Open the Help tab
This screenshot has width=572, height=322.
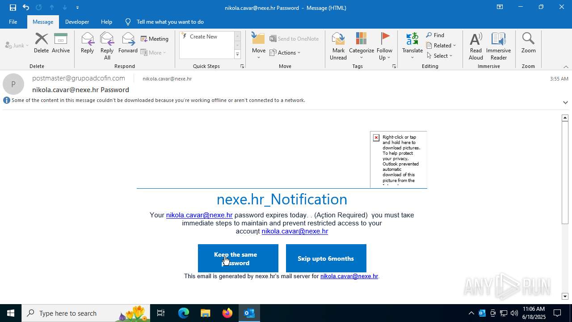106,22
